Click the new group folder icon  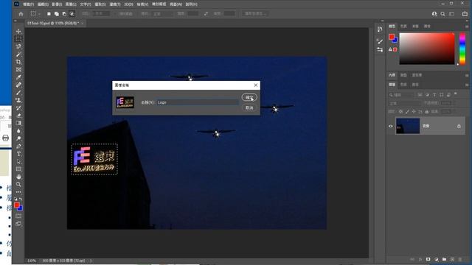(x=444, y=259)
